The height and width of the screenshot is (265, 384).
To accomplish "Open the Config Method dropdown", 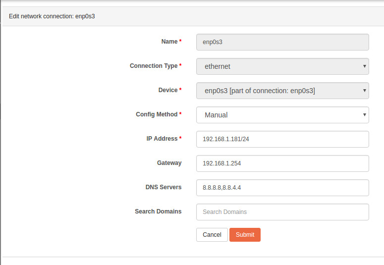I will (x=282, y=115).
